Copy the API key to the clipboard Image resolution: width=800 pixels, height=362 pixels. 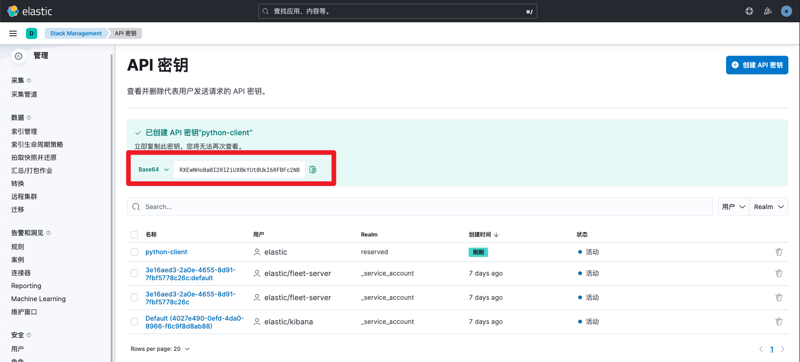tap(313, 170)
